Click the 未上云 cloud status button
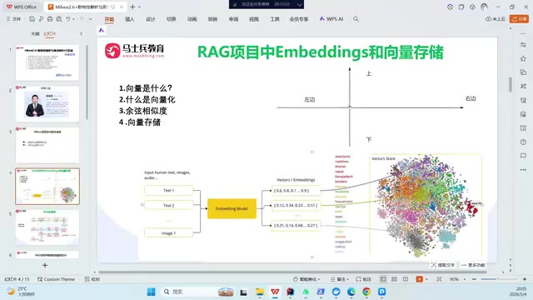533x300 pixels. pos(496,19)
